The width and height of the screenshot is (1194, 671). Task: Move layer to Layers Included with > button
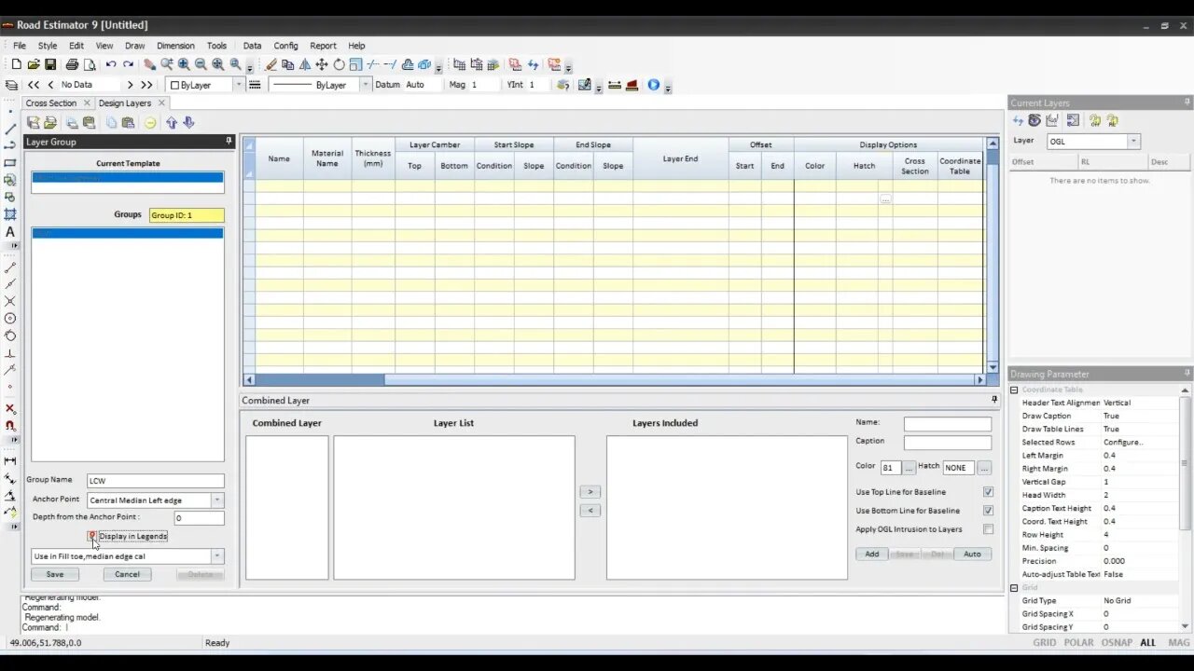[x=590, y=492]
